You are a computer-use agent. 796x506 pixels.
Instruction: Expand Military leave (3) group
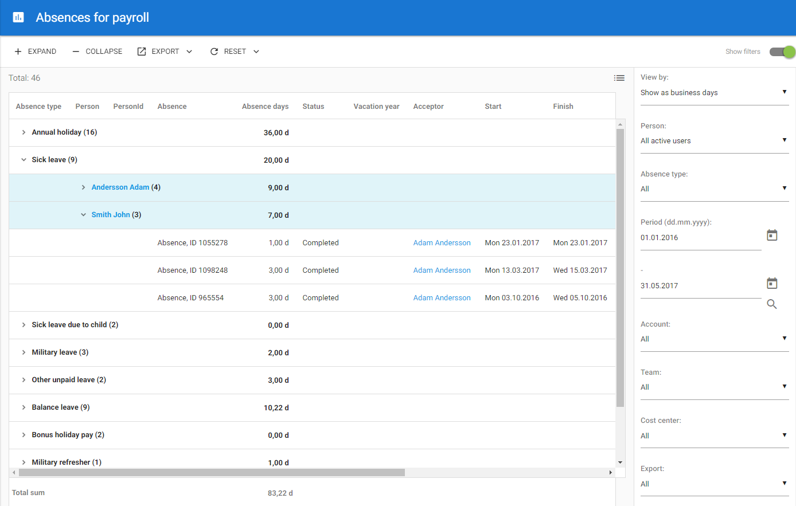coord(24,352)
